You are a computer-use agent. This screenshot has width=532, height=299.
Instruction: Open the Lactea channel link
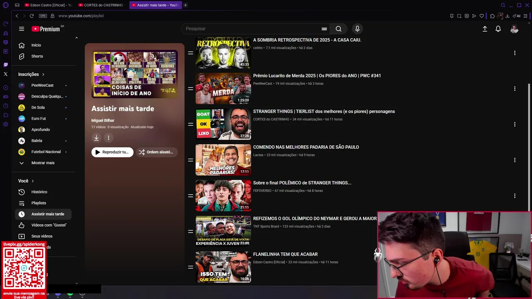(x=258, y=155)
